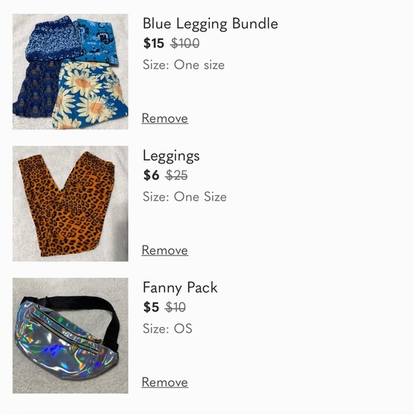Click the Fanny Pack item title
The width and height of the screenshot is (414, 414).
180,288
